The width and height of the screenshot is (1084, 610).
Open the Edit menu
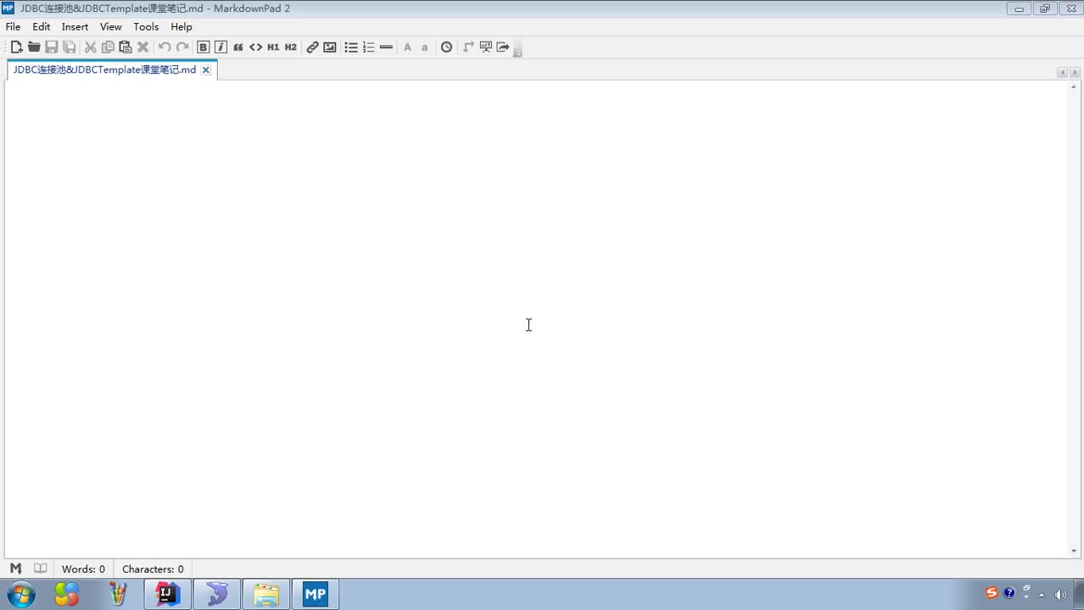click(x=42, y=26)
